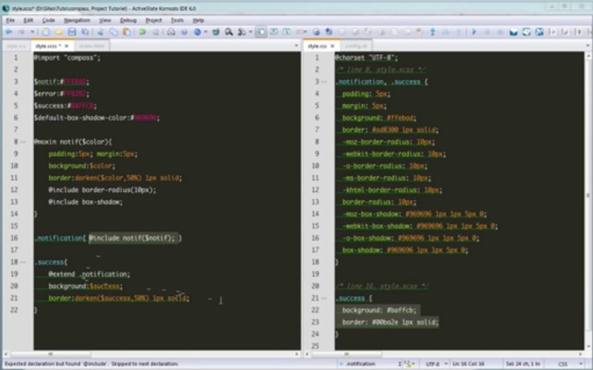This screenshot has width=593, height=370.
Task: Open the dropdown arrow beside Find in Files
Action: (x=250, y=32)
